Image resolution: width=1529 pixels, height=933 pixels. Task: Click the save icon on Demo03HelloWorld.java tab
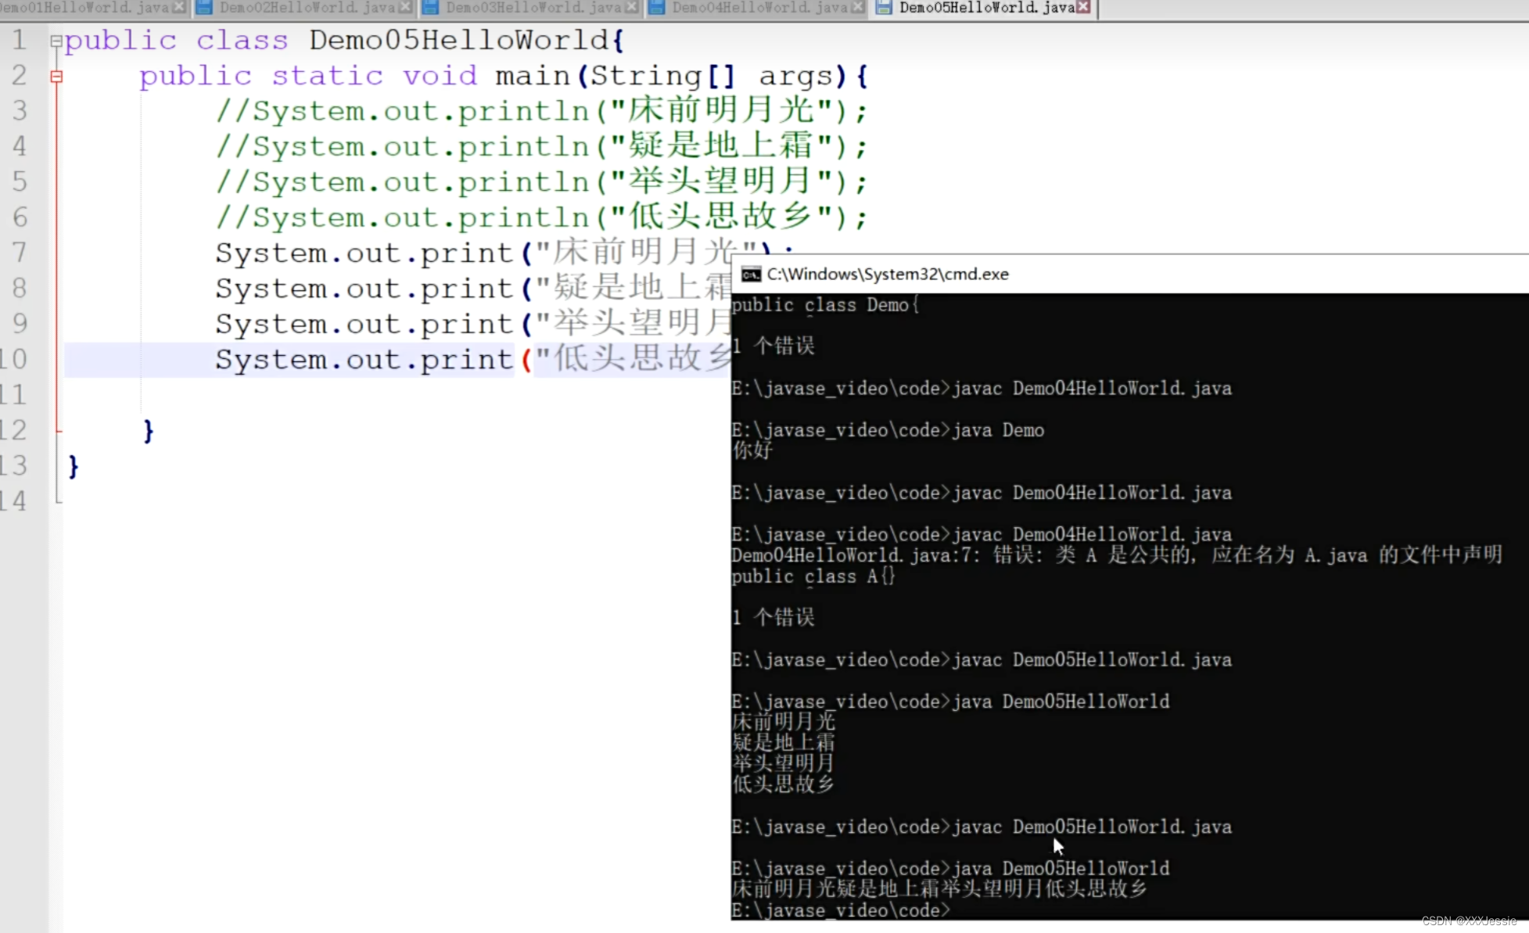[x=430, y=8]
